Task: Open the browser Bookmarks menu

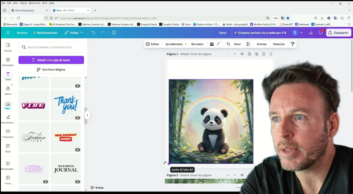Action: pos(35,3)
